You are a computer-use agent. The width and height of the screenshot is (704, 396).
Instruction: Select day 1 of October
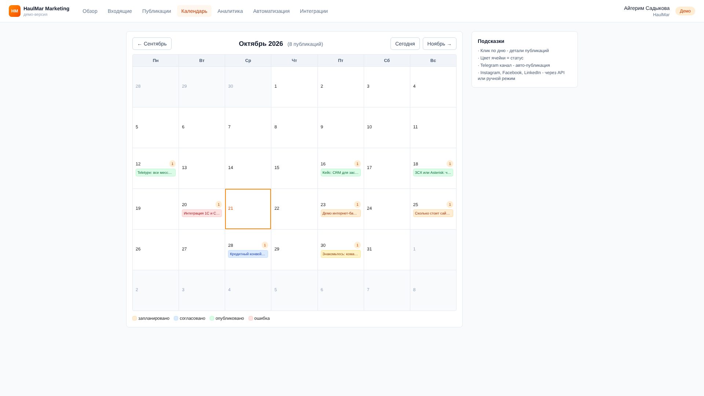pos(294,87)
